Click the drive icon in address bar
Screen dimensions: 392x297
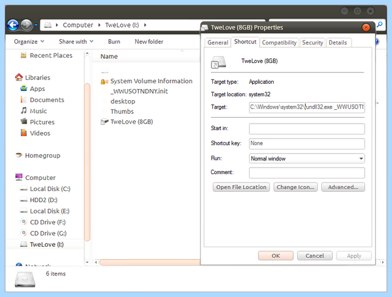tap(48, 25)
